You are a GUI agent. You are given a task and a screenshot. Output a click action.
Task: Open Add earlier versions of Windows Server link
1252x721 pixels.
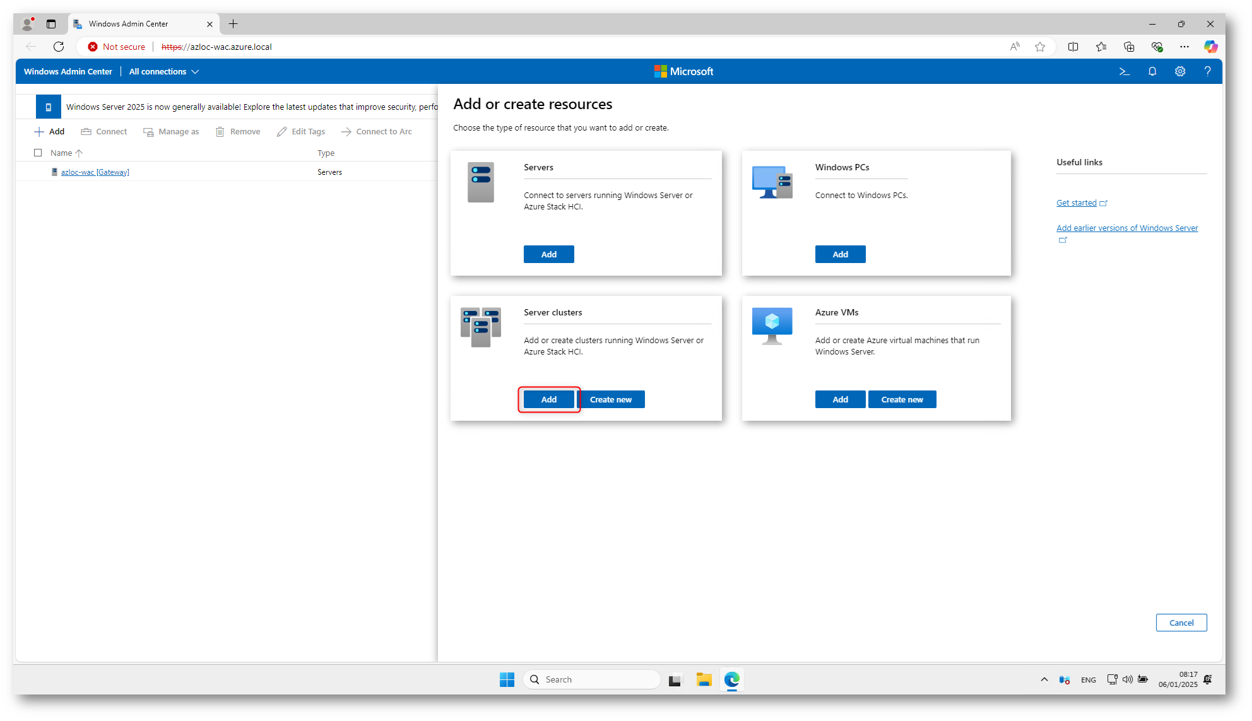(x=1127, y=228)
